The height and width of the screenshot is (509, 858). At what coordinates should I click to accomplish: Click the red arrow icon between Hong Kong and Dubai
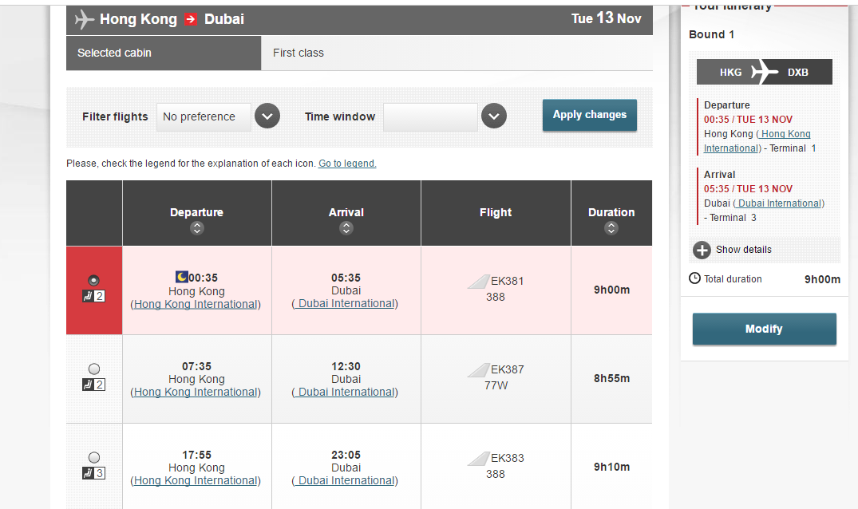click(x=191, y=20)
